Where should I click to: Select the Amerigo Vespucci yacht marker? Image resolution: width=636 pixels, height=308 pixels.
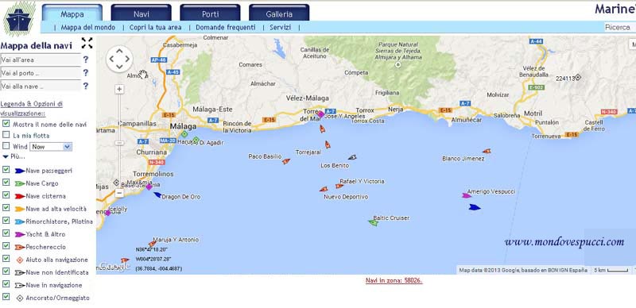[x=467, y=195]
